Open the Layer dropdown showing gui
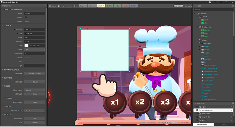235x127 pixels. pos(35,49)
